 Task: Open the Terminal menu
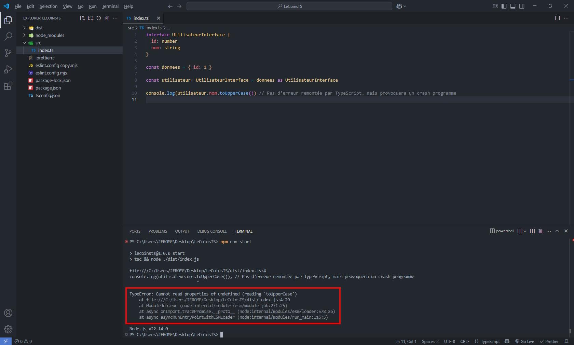coord(110,6)
